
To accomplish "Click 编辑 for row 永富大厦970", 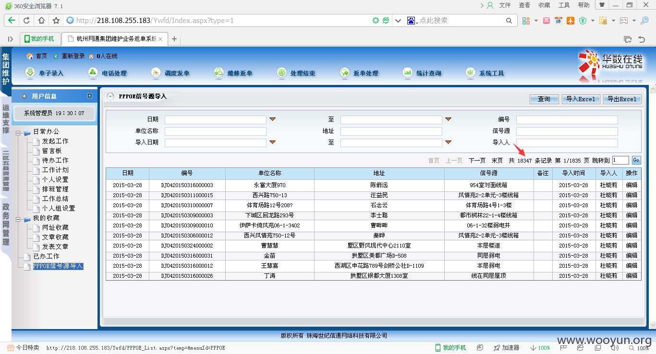I will click(632, 185).
